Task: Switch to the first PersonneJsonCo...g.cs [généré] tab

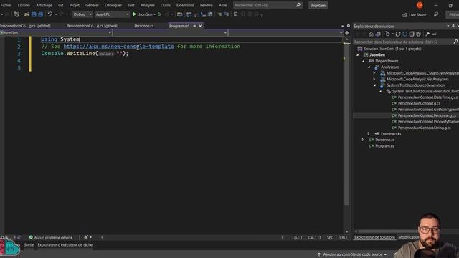Action: click(25, 26)
